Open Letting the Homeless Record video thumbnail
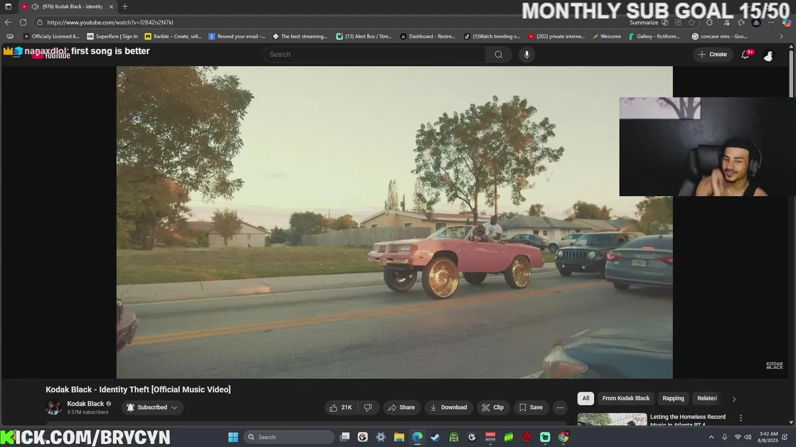This screenshot has height=447, width=796. [x=612, y=420]
